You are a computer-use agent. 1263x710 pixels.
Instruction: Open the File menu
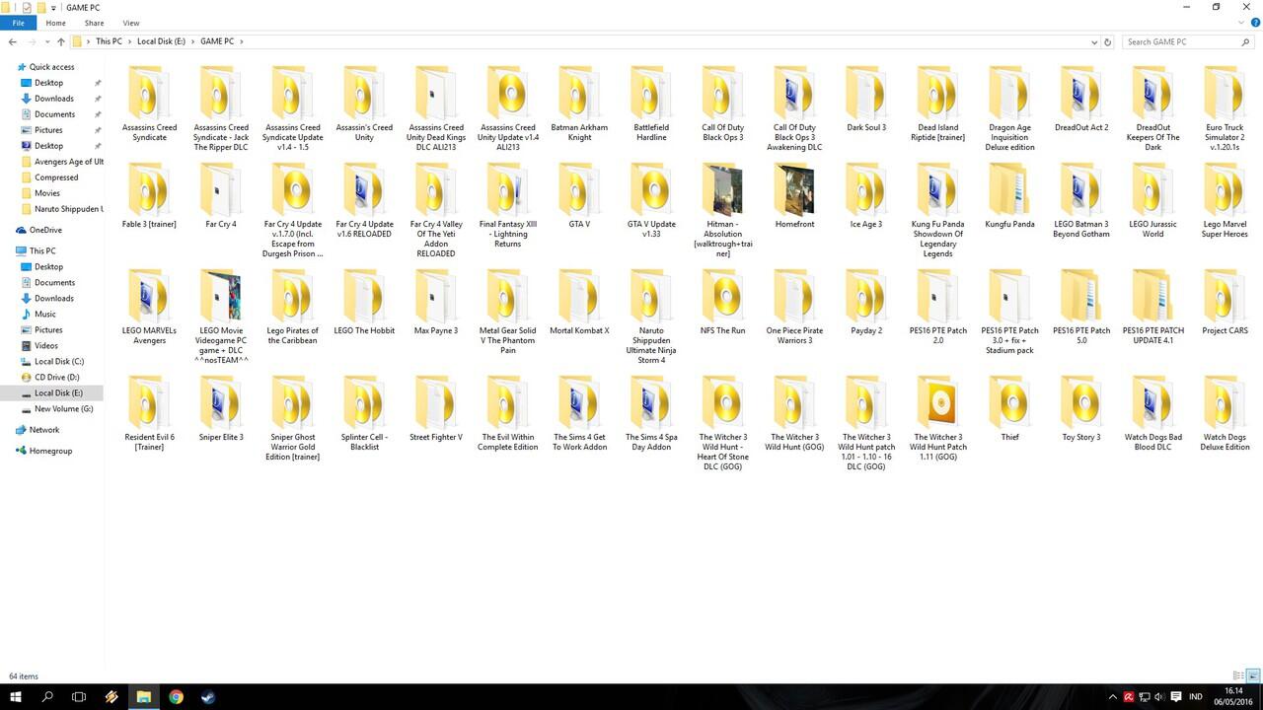[x=19, y=23]
